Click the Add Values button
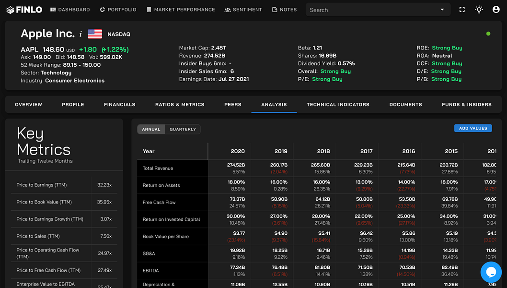Viewport: 507px width, 288px height. tap(473, 128)
